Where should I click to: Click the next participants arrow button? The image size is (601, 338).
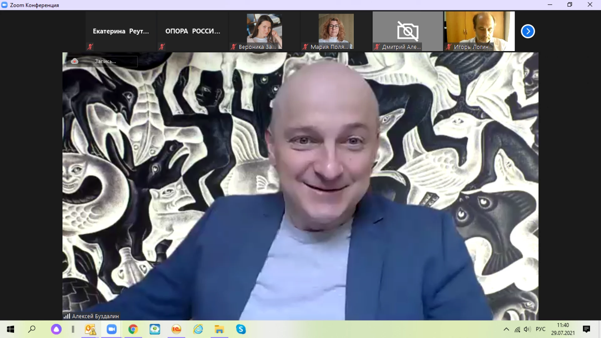pyautogui.click(x=528, y=31)
